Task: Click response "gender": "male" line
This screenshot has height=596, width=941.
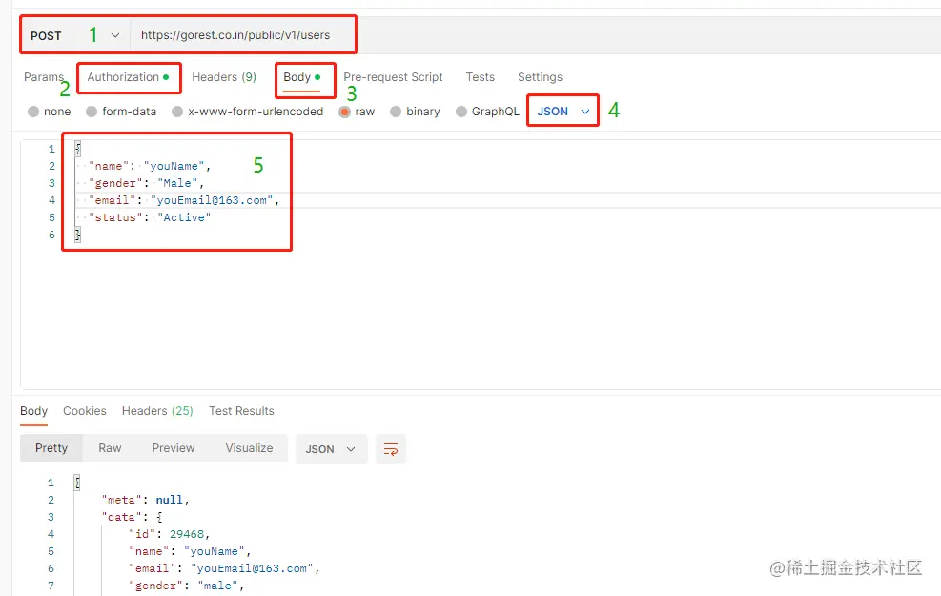Action: (186, 586)
